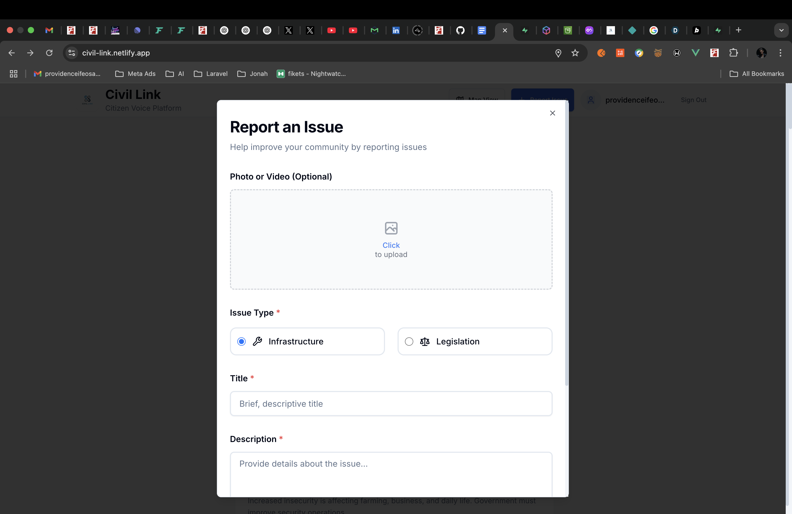The image size is (792, 514).
Task: Open the Laravel bookmarks folder
Action: pos(211,74)
